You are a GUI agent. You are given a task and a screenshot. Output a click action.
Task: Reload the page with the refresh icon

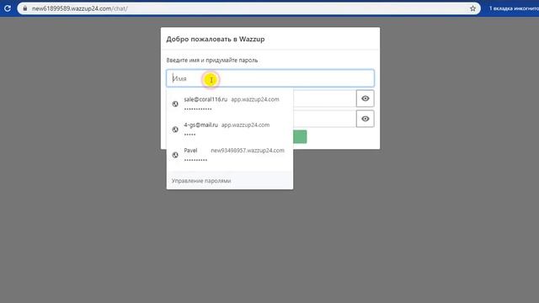(8, 8)
